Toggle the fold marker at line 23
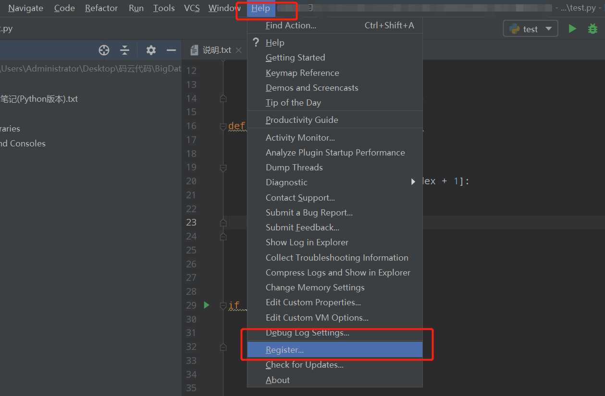Screen dimensions: 605x396 pos(223,223)
